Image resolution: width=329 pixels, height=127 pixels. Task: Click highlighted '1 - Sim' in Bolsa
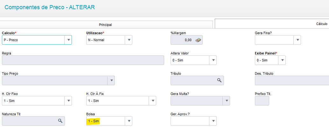(93, 121)
